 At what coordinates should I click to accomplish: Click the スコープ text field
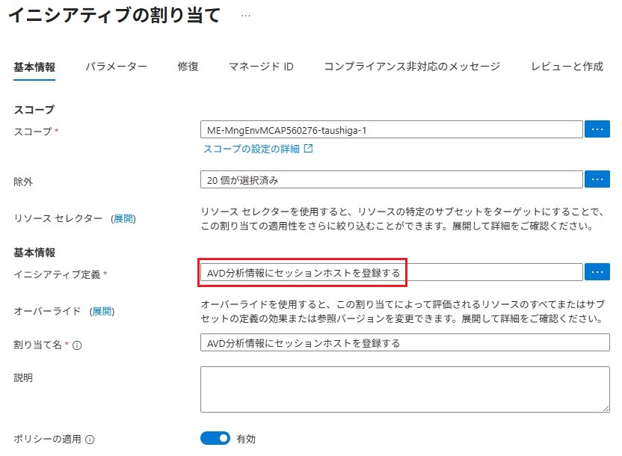391,130
